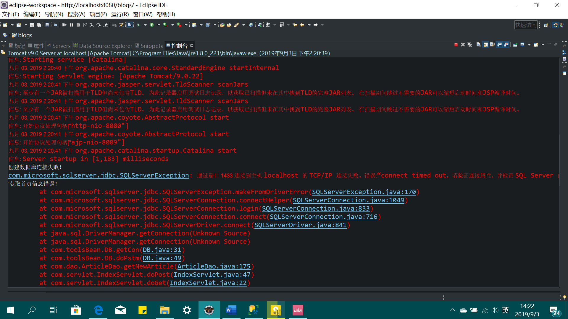Toggle Word Wrap in console toolbar
This screenshot has width=568, height=319.
tap(492, 45)
